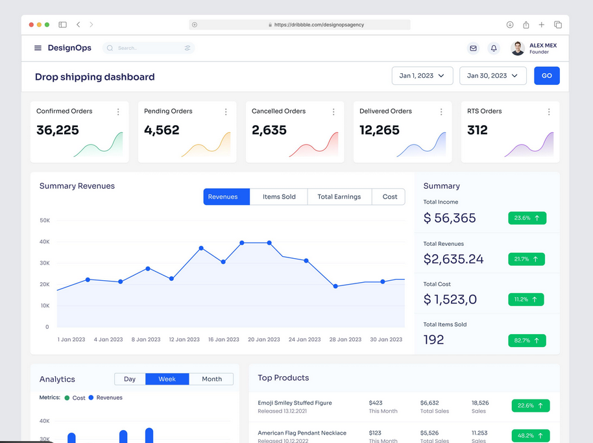Open the Jan 30, 2023 date dropdown
Image resolution: width=593 pixels, height=443 pixels.
click(x=492, y=75)
